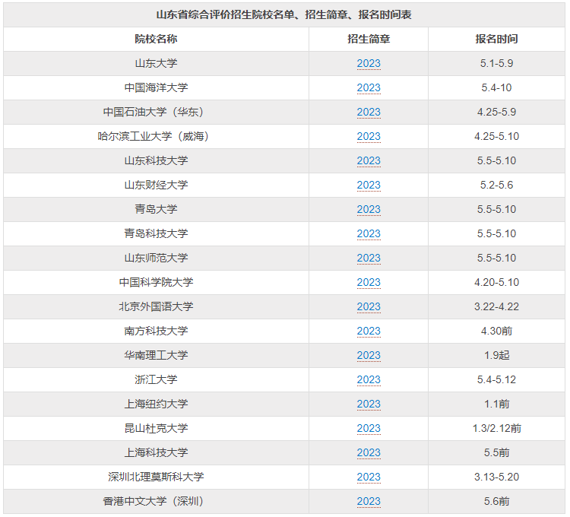Image resolution: width=570 pixels, height=517 pixels.
Task: Open the 2023 link for 北京外国语大学
Action: [x=369, y=307]
